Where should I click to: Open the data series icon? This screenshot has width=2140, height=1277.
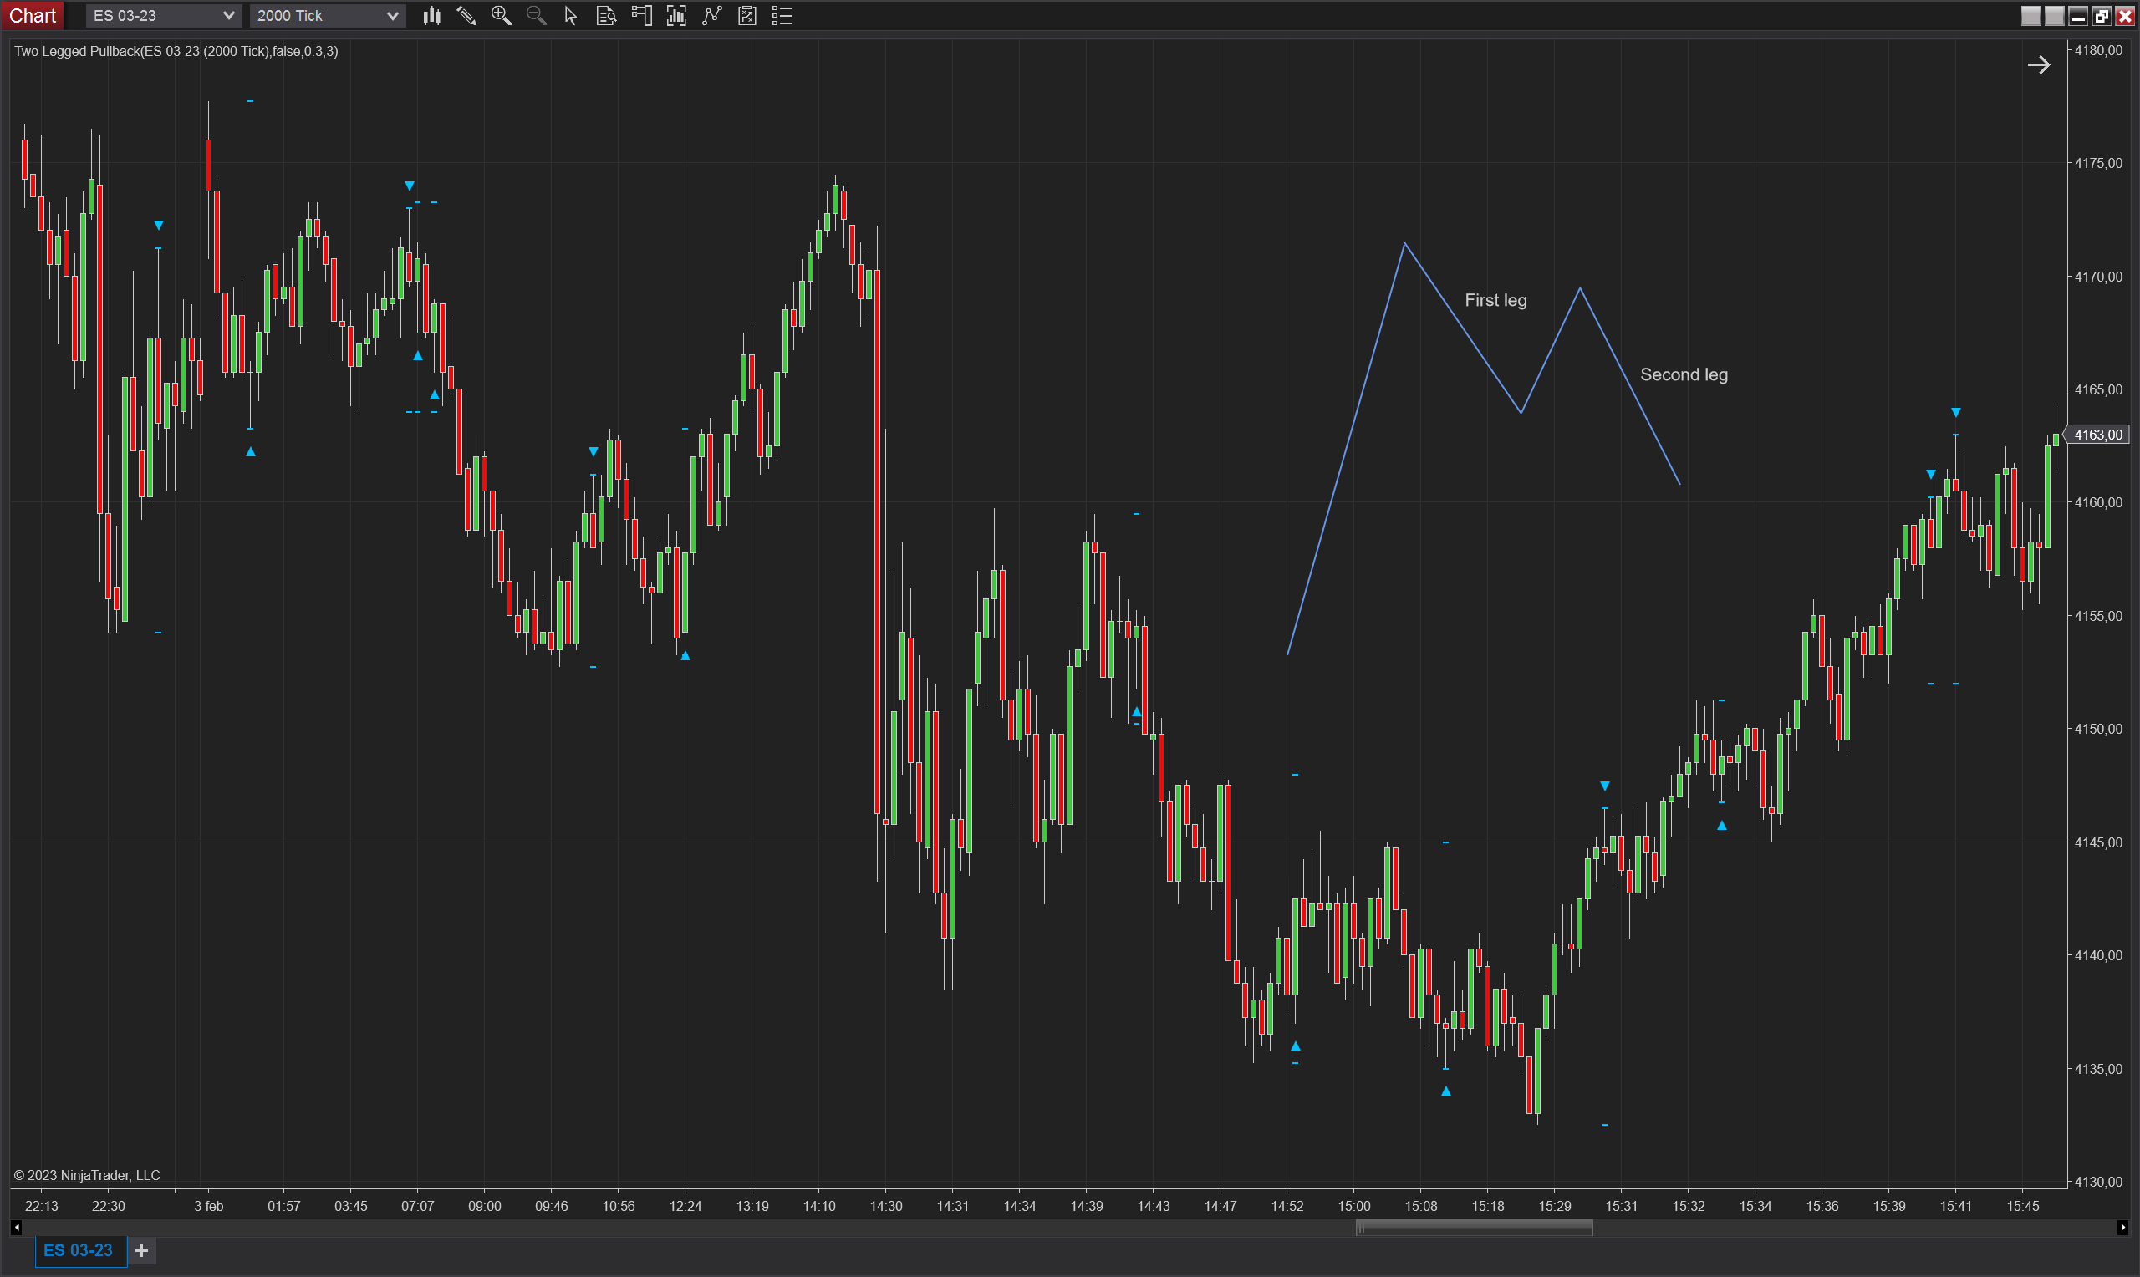pyautogui.click(x=676, y=16)
